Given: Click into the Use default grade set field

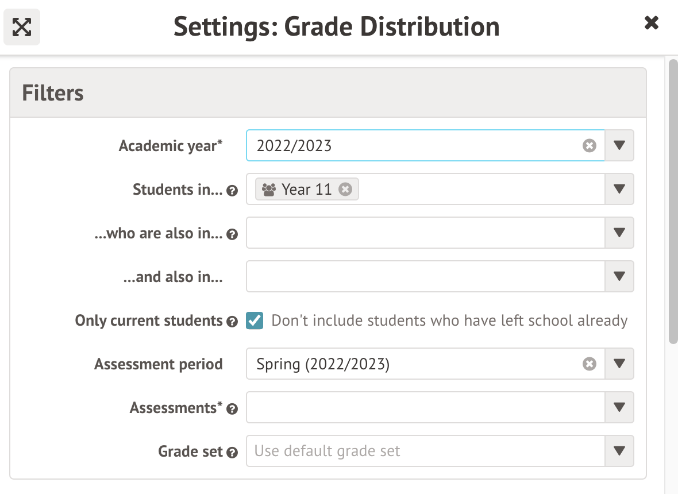Looking at the screenshot, I should point(425,451).
